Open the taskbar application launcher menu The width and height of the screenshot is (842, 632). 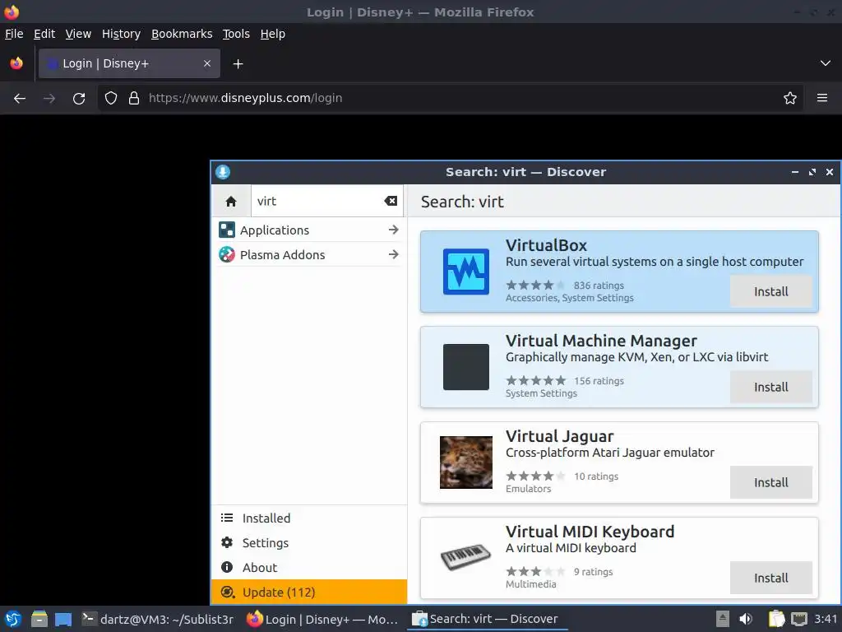[13, 619]
